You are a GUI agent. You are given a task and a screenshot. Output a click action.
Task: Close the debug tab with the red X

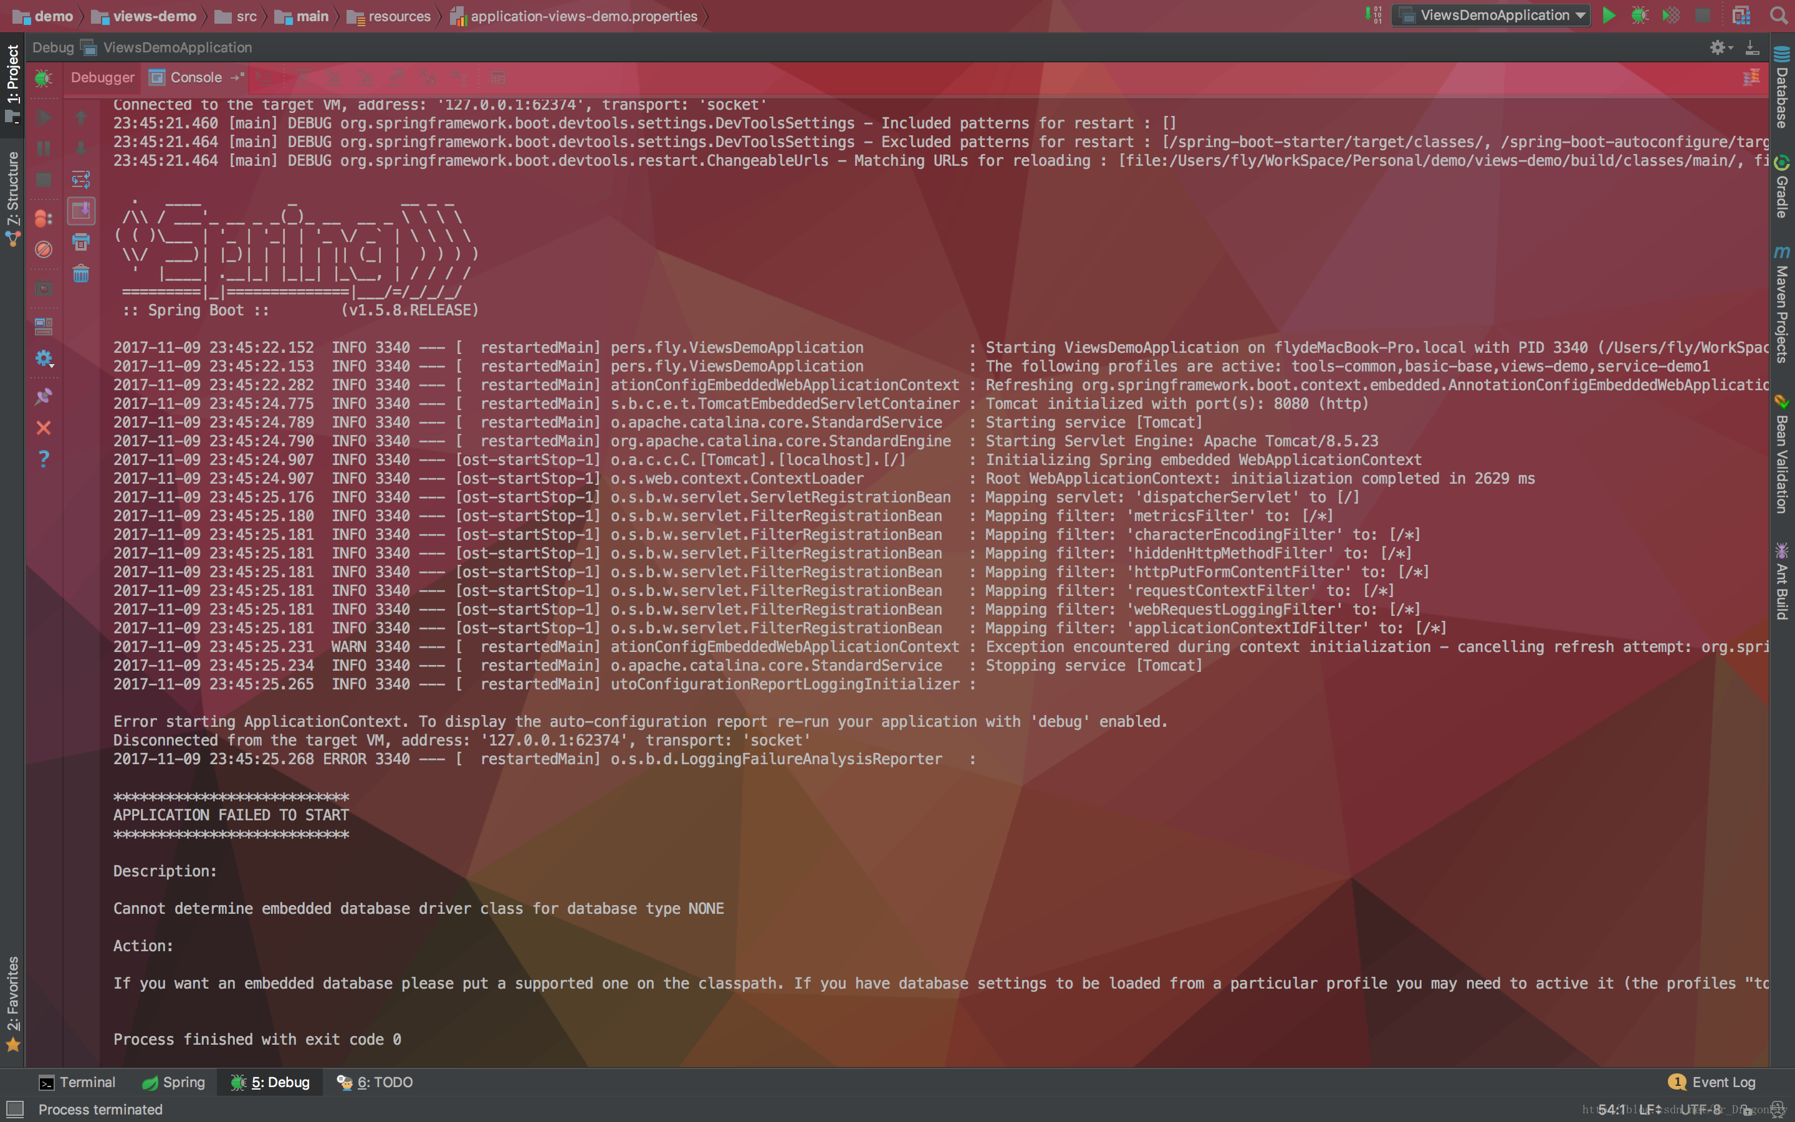[x=44, y=428]
